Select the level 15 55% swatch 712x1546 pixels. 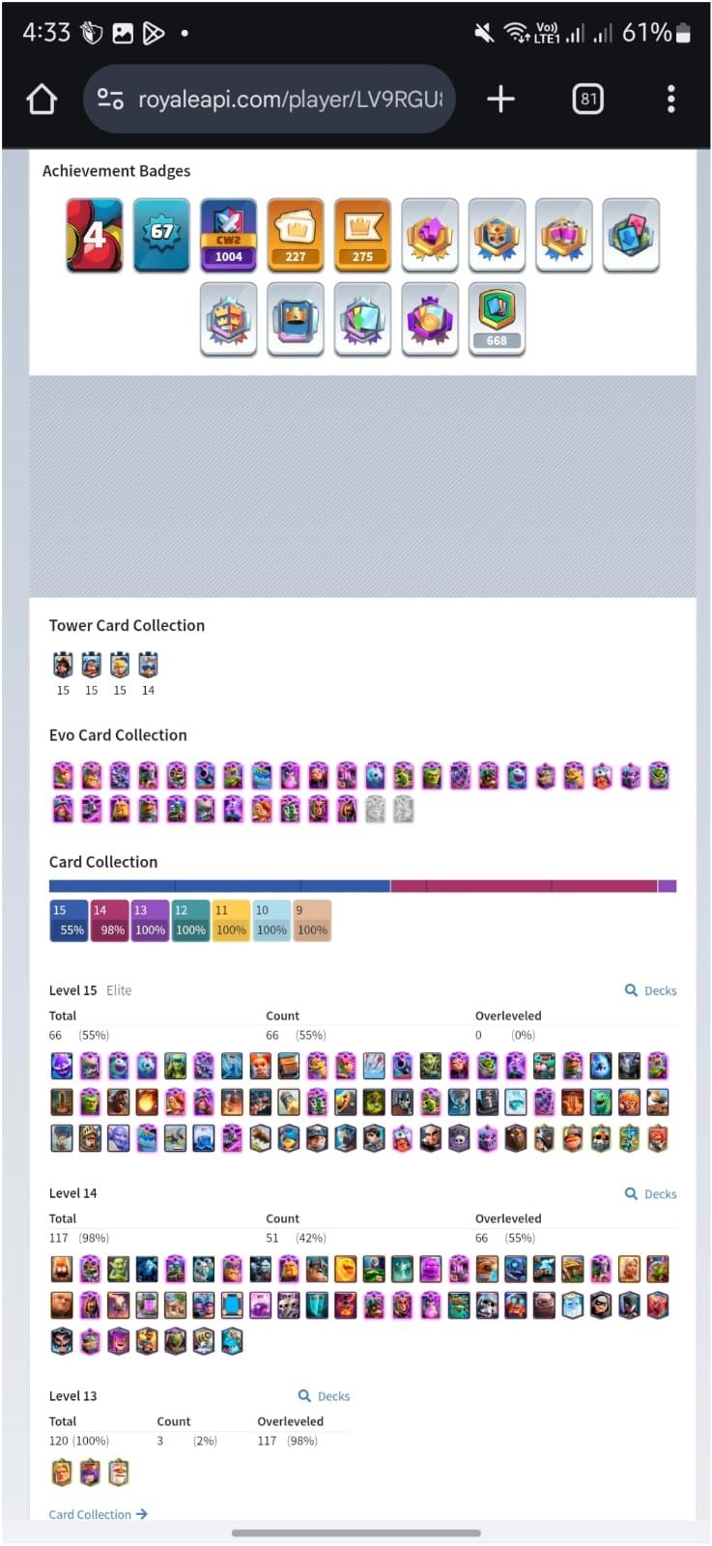click(68, 921)
